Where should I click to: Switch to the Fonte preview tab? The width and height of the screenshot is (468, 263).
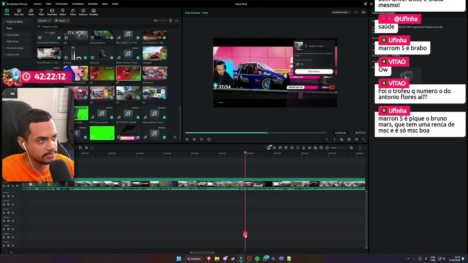coord(205,13)
